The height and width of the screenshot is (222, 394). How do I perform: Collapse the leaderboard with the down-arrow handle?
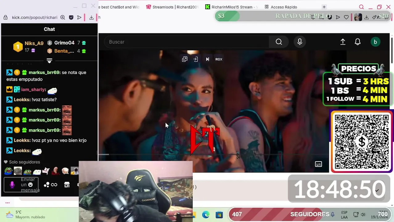coord(49,60)
